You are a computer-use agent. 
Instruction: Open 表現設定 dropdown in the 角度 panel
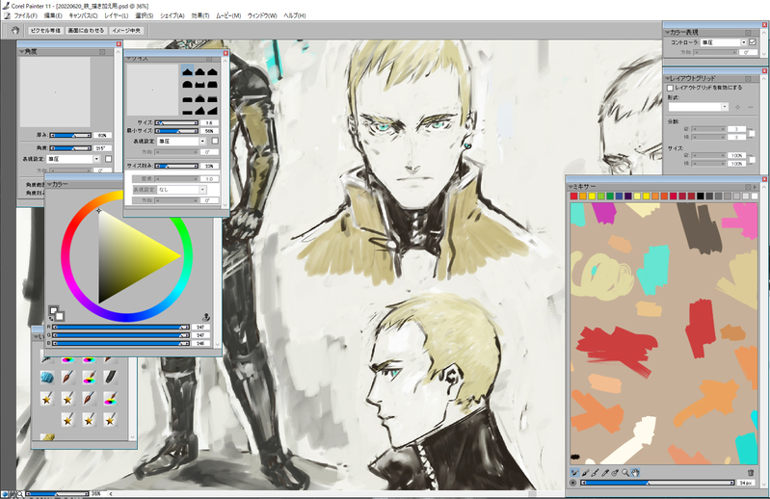73,159
